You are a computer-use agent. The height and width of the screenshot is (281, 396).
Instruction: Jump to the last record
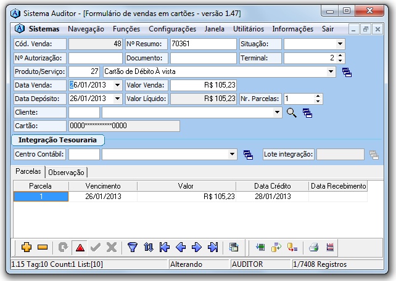[x=213, y=247]
